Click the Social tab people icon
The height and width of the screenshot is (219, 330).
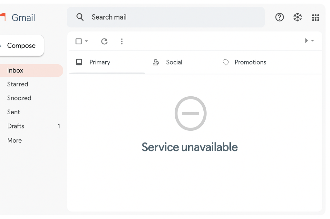[156, 62]
